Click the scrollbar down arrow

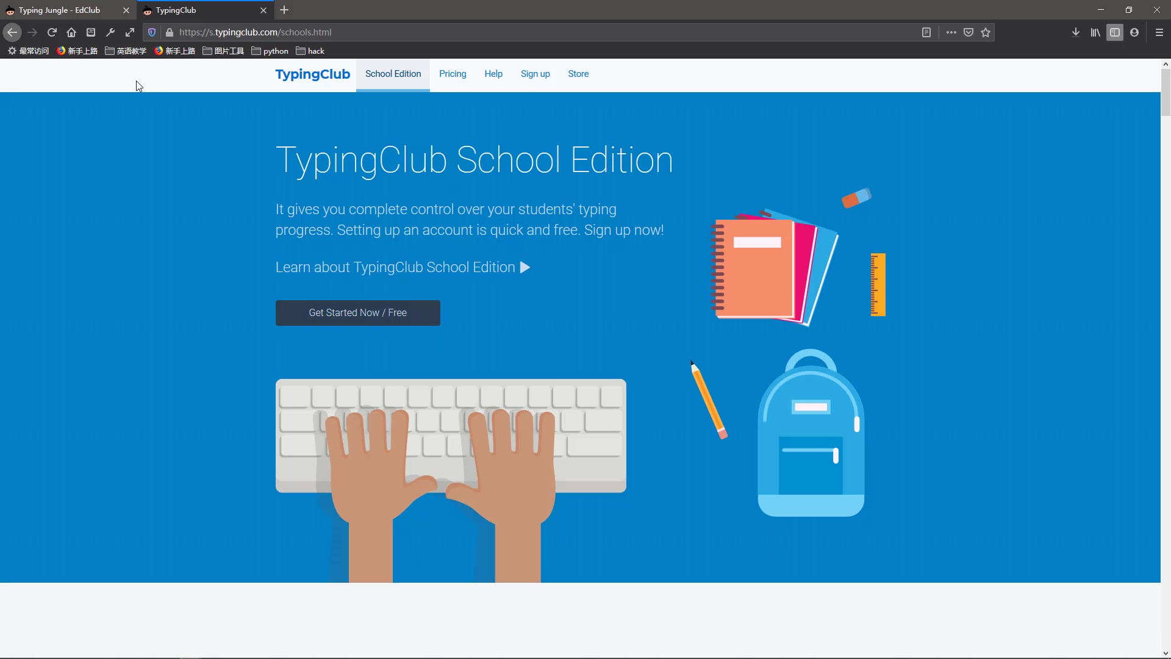point(1166,654)
